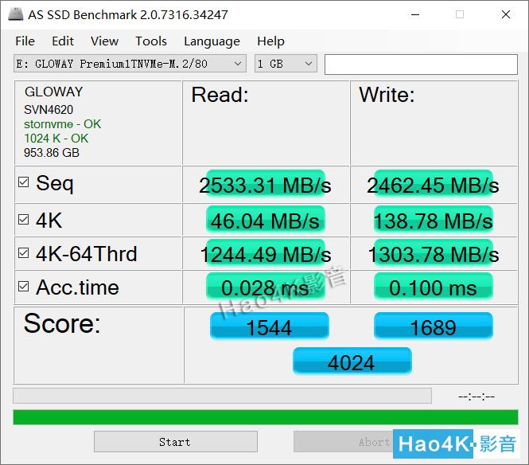The height and width of the screenshot is (465, 529).
Task: Click the empty text field beside size dropdown
Action: (421, 64)
